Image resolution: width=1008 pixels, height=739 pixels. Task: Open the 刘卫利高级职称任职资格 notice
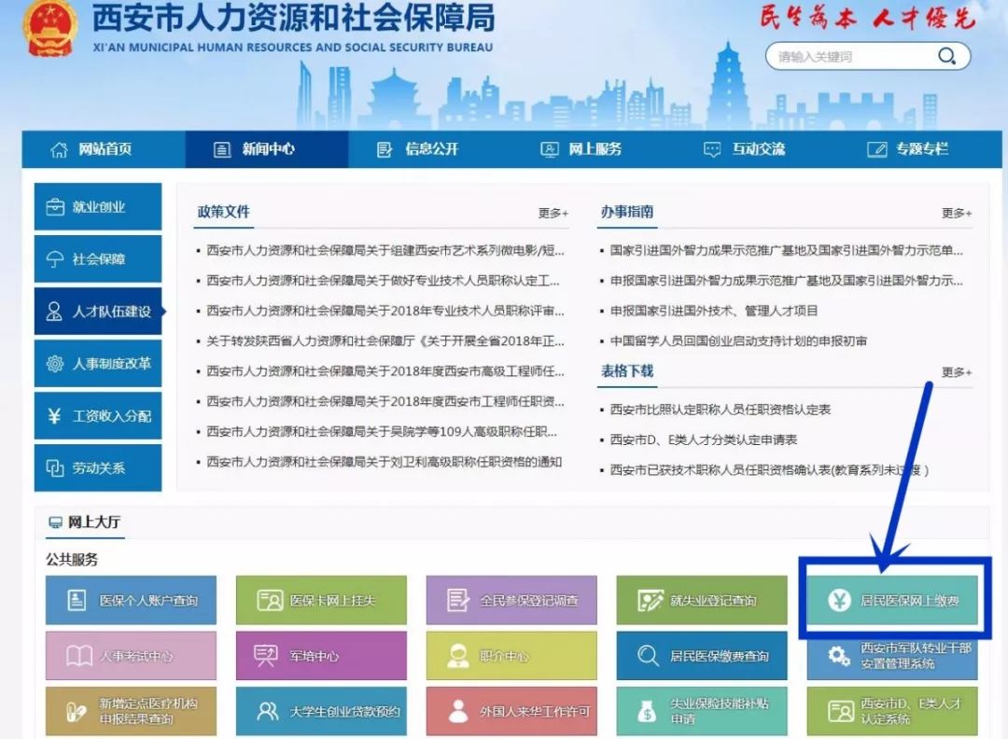384,461
